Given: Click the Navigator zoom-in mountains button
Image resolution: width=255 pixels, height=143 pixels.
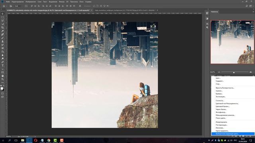Looking at the screenshot, I should click(251, 72).
